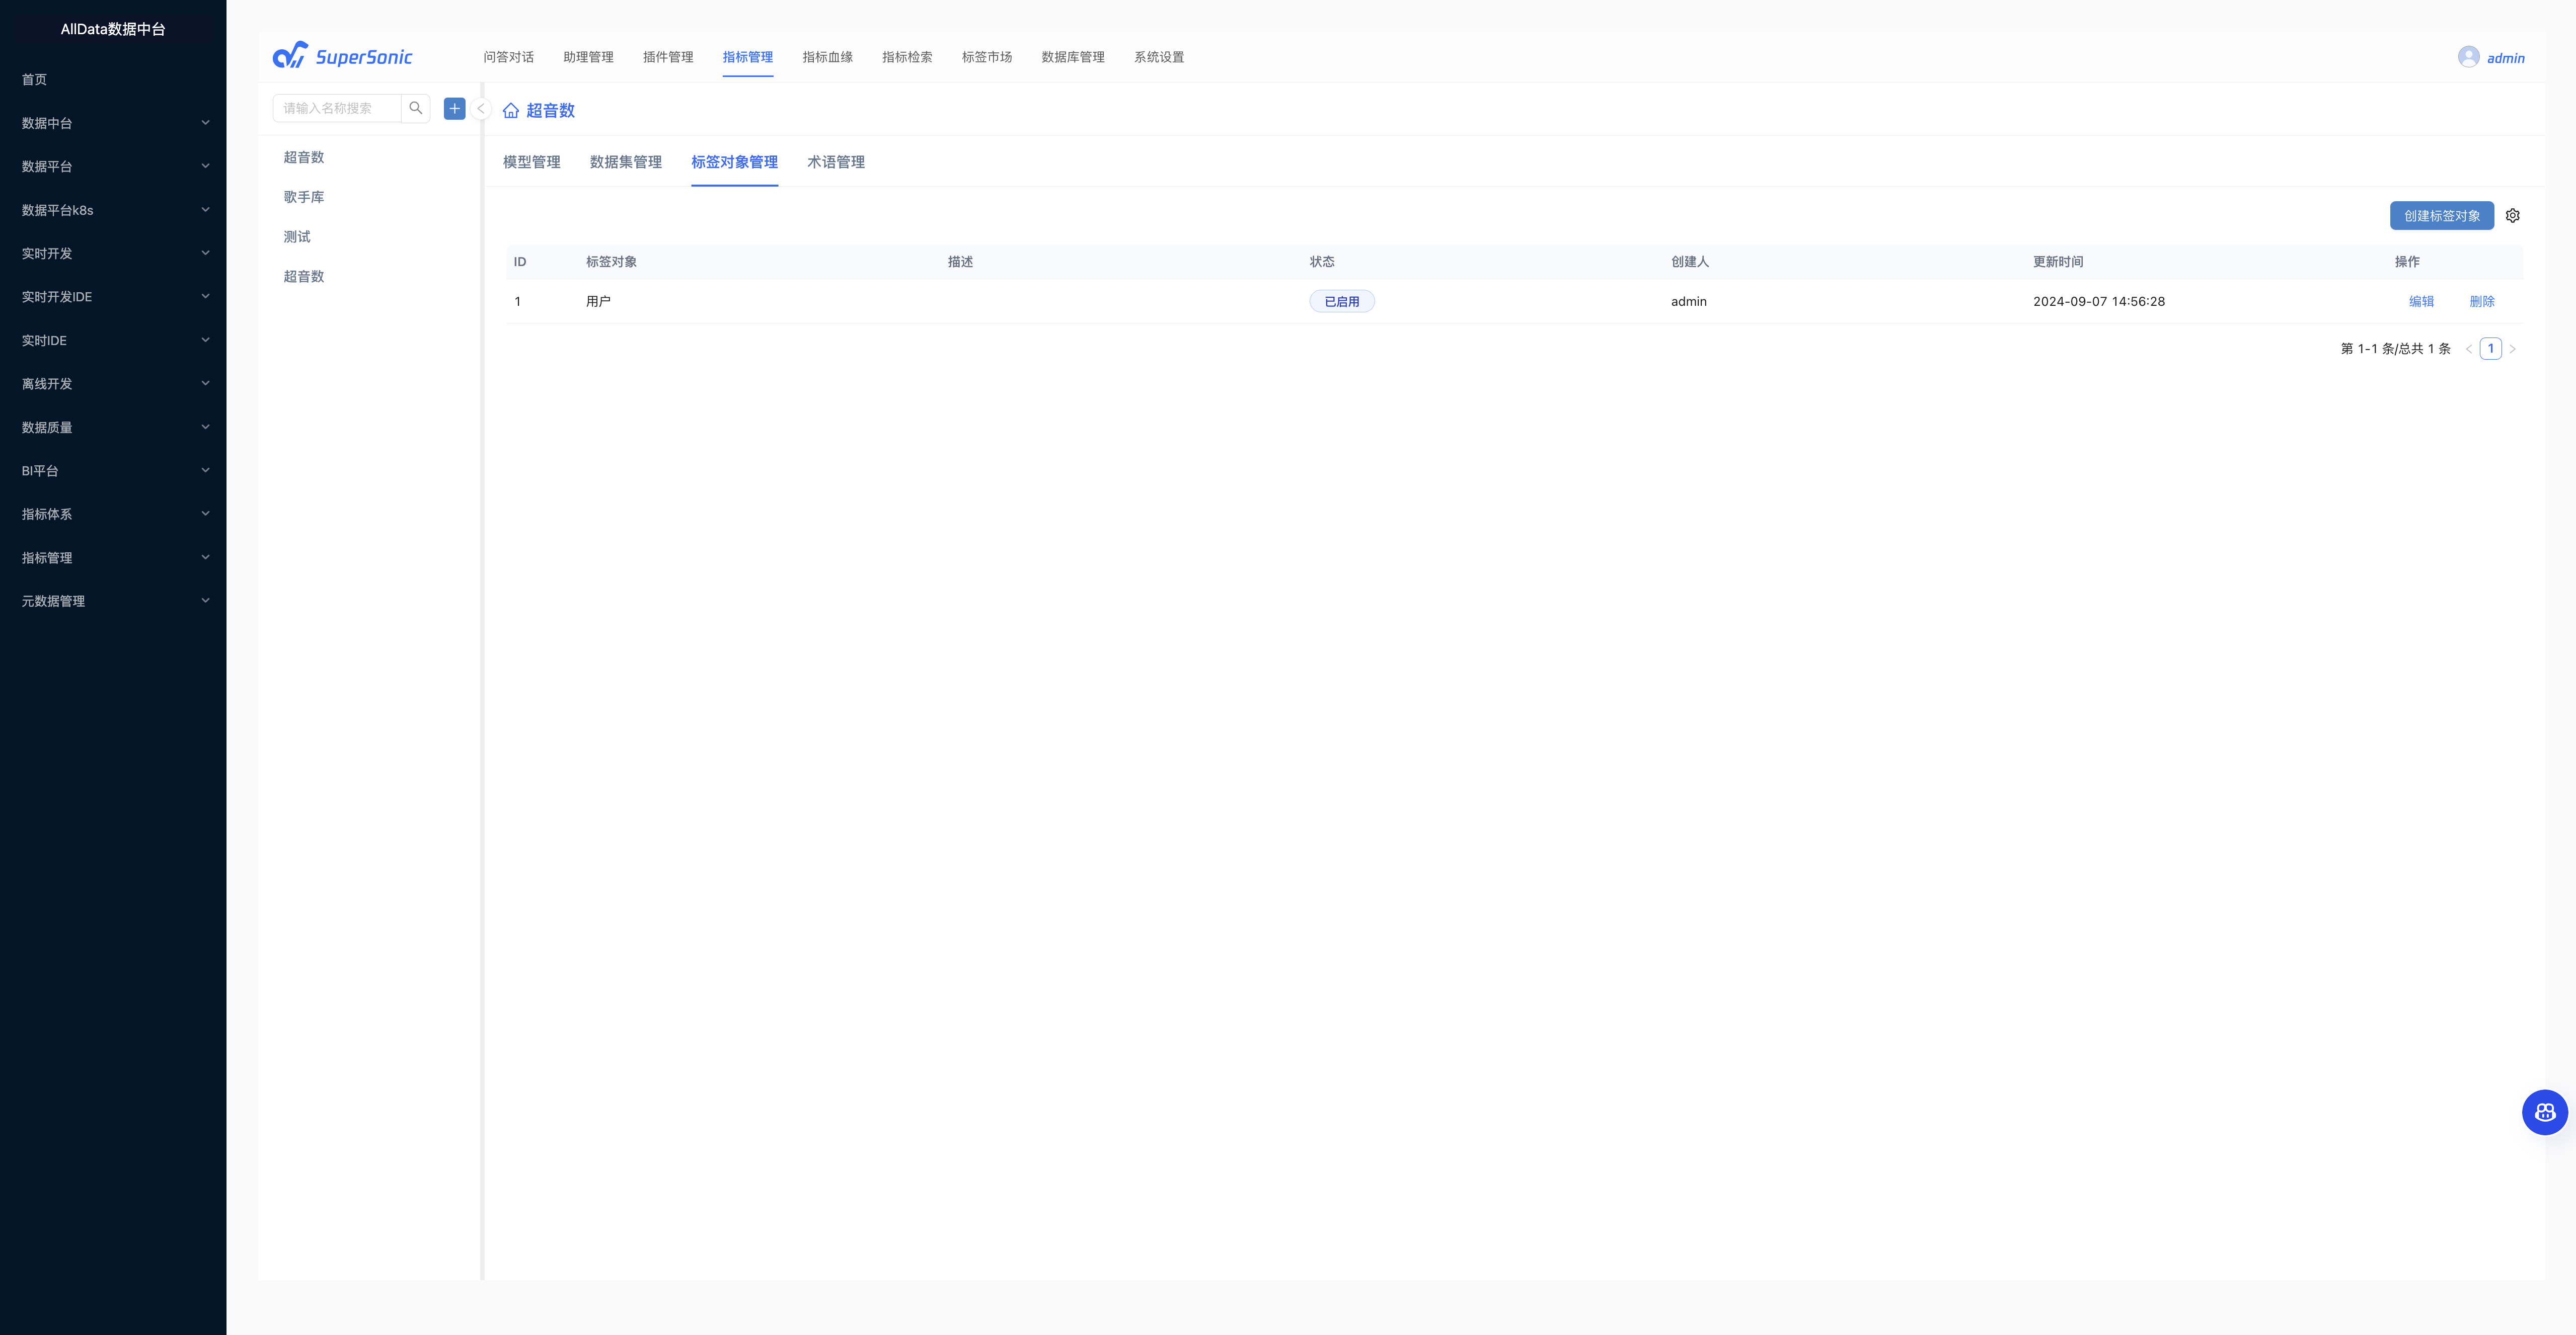Click the 标签对象 column header
2576x1335 pixels.
click(611, 262)
